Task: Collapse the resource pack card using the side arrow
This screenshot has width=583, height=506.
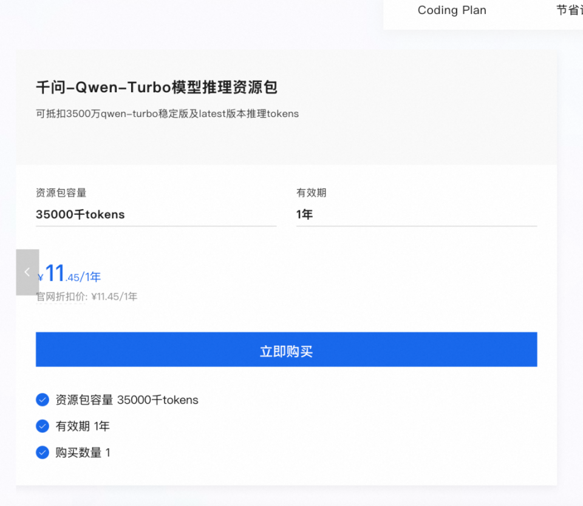Action: pyautogui.click(x=27, y=272)
